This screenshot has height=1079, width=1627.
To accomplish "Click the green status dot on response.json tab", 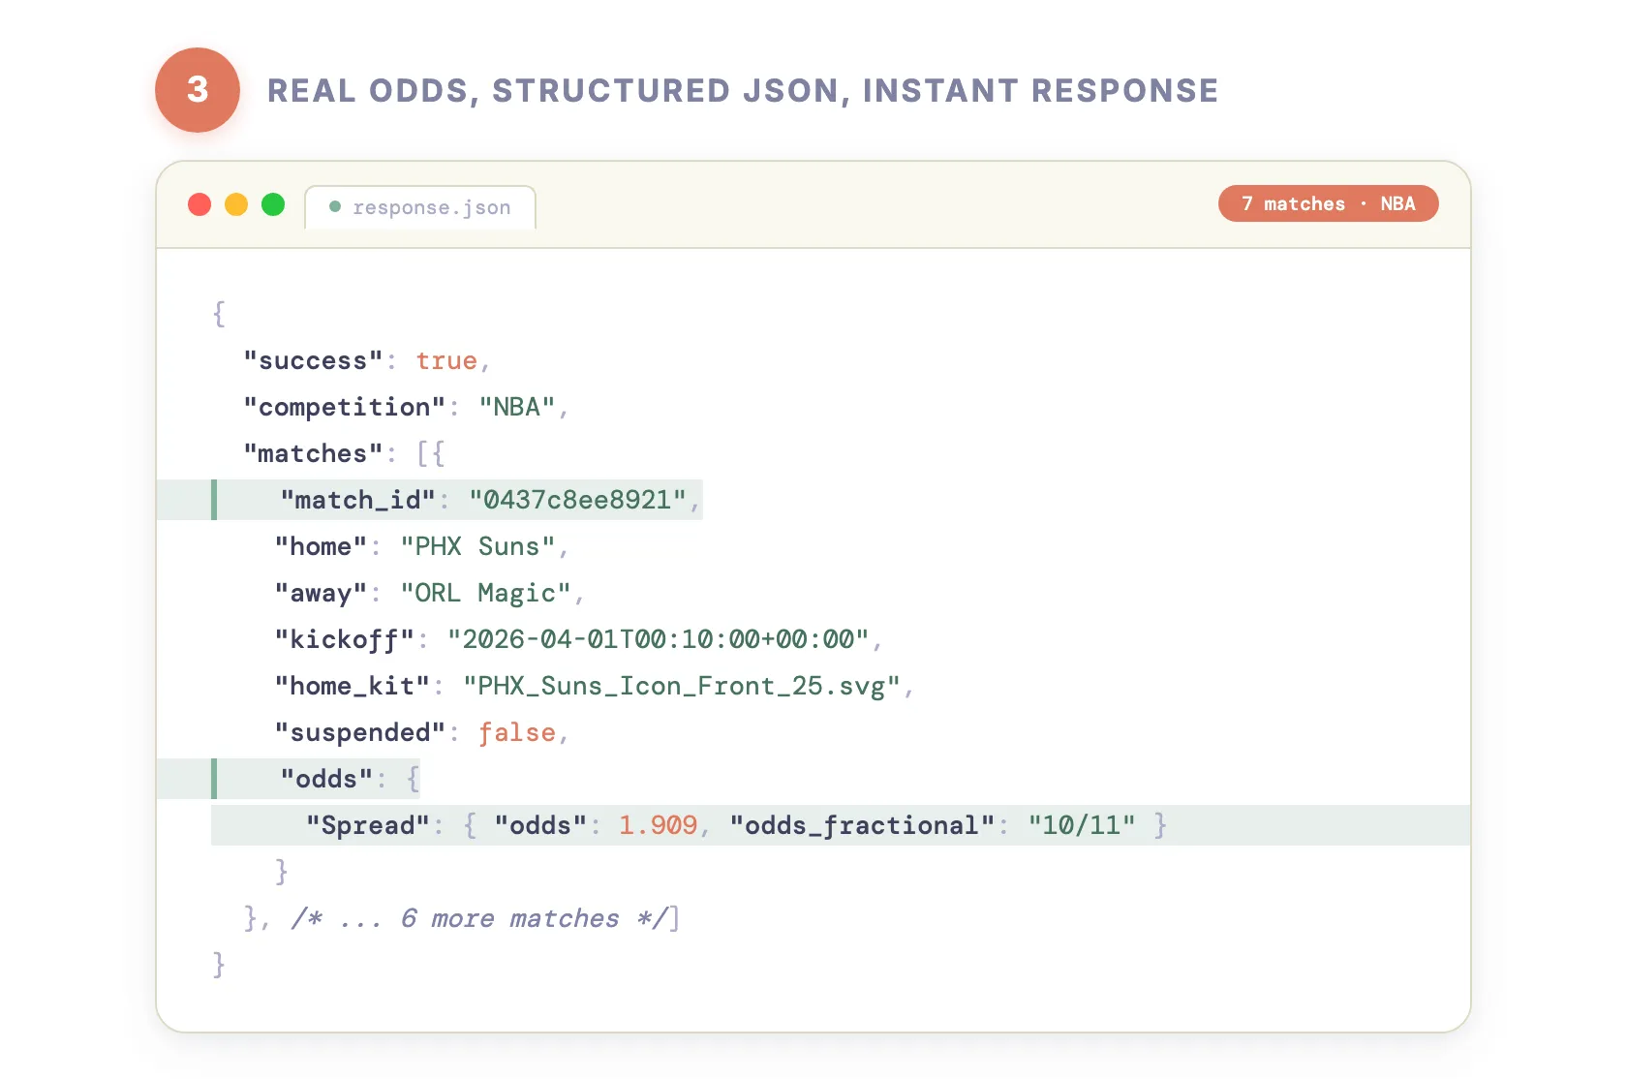I will tap(335, 206).
